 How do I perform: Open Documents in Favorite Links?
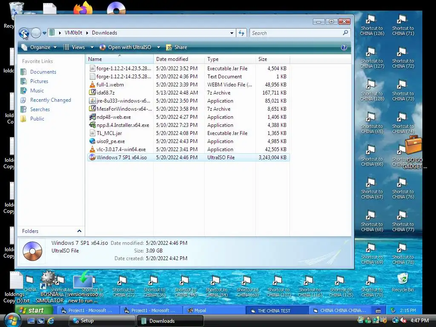click(43, 72)
